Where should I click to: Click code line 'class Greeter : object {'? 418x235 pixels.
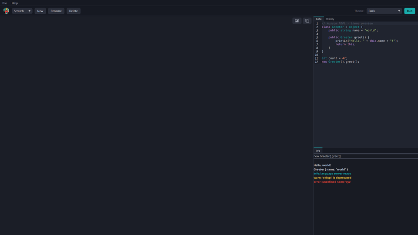click(x=342, y=27)
